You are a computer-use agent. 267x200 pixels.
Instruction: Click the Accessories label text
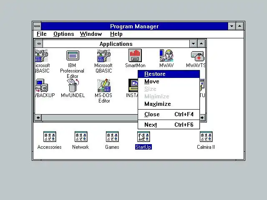pos(50,147)
